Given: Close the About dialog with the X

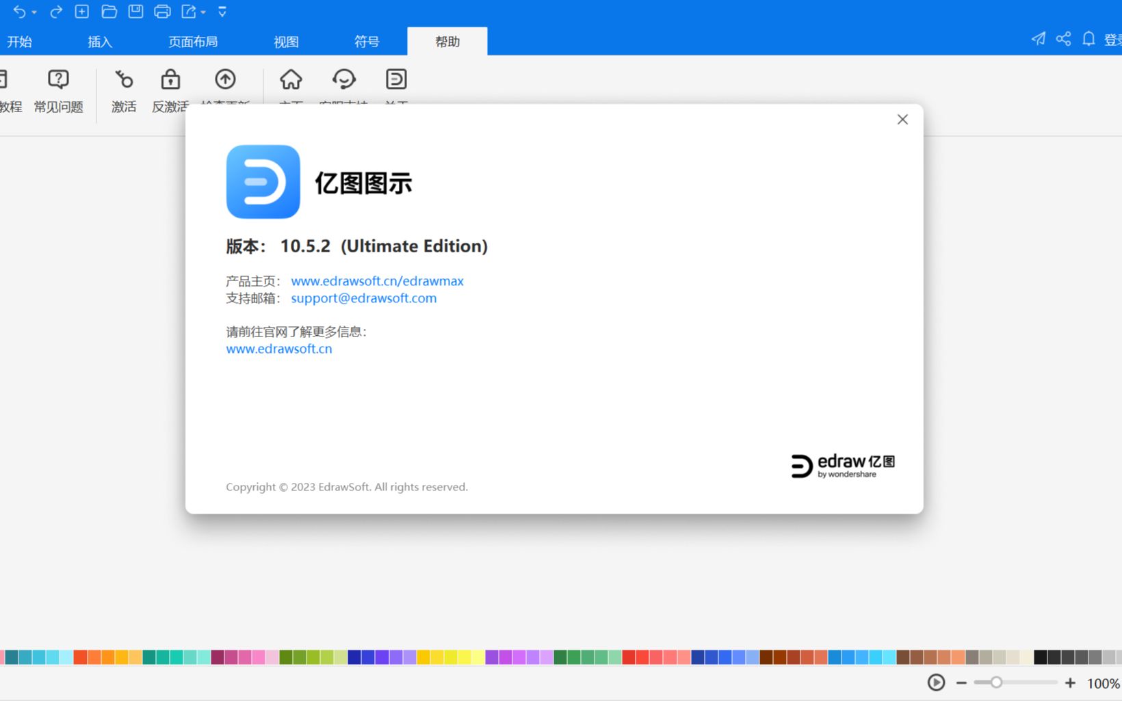Looking at the screenshot, I should click(902, 120).
